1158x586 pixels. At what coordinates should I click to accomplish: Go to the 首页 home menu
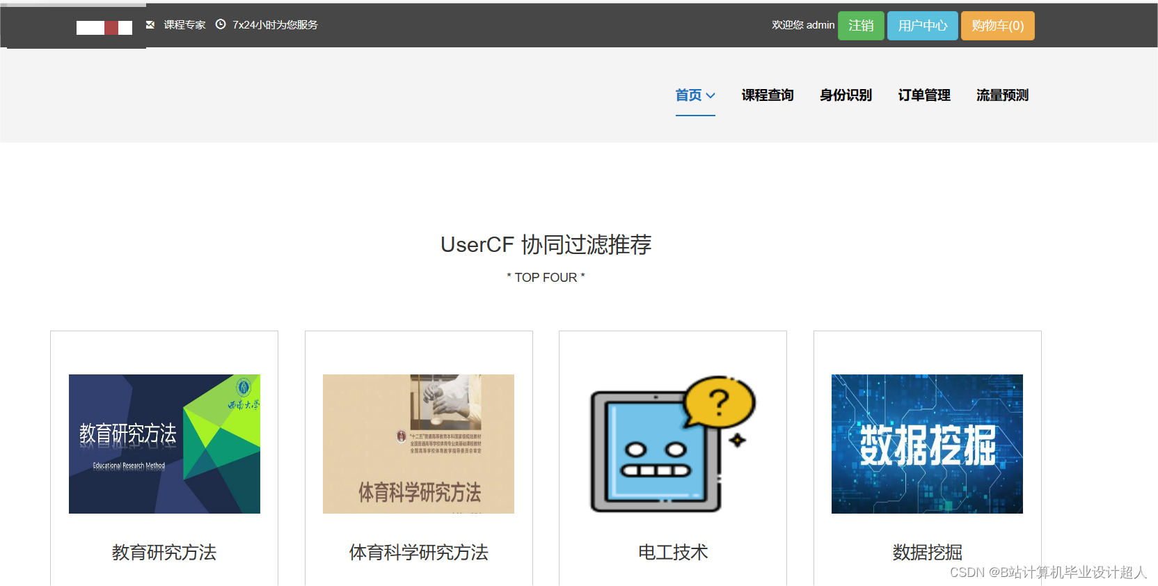[695, 95]
